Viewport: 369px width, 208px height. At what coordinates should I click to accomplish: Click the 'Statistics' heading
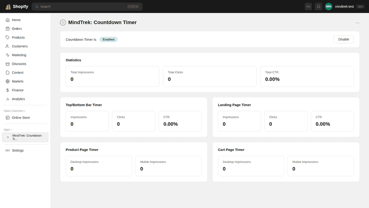(74, 60)
